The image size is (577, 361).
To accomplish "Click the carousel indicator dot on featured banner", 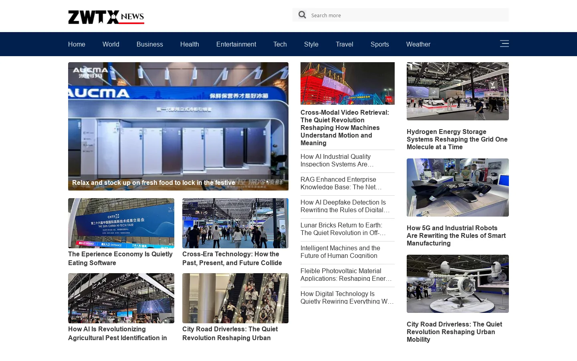I will point(267,182).
